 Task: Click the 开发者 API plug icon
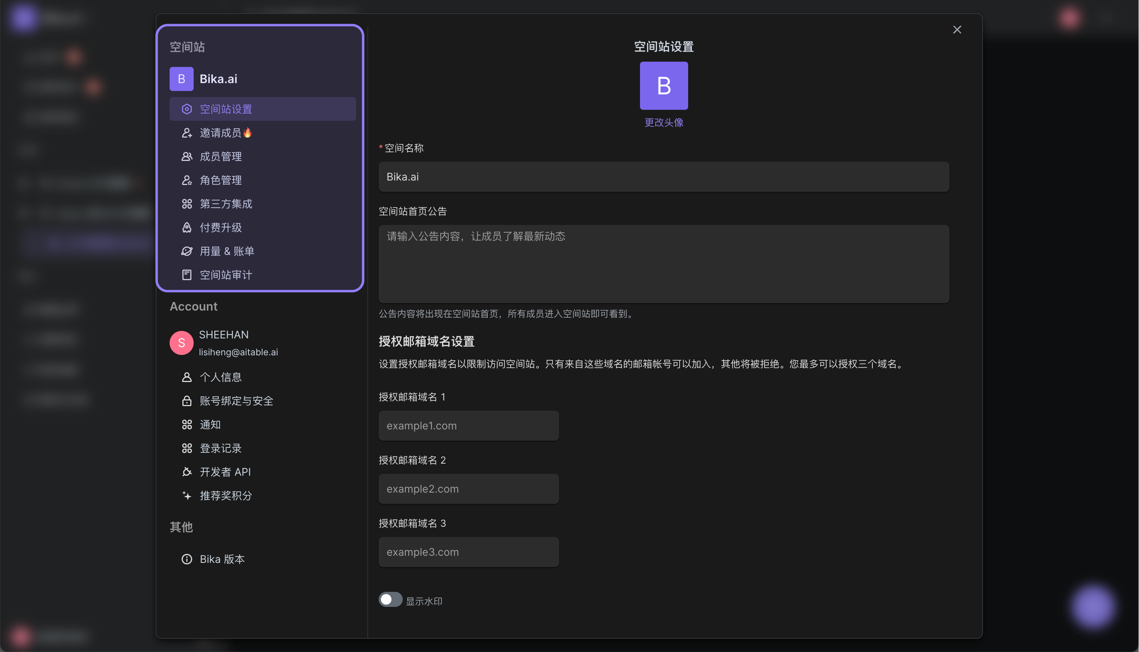click(187, 472)
